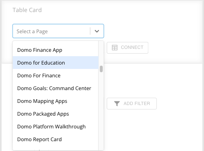Click the scrollbar track above the thumb
Screen dimensions: 204x151
101,53
